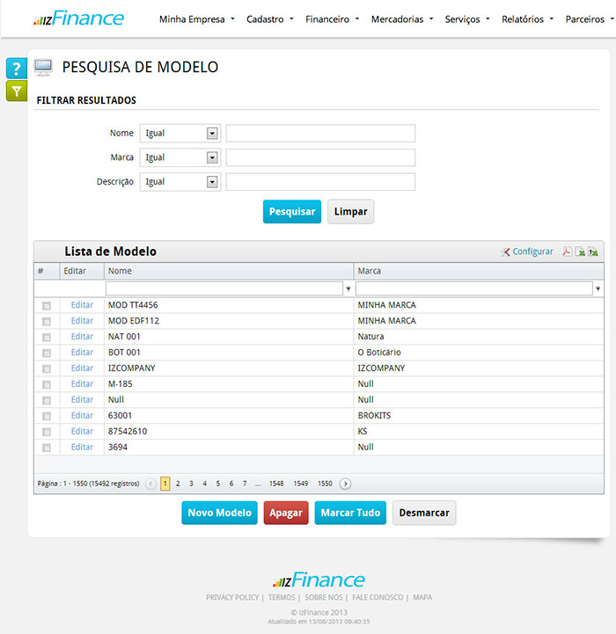Go to page 5
Viewport: 616px width, 634px height.
[217, 484]
